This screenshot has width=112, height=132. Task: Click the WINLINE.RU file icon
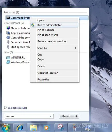coord(8,58)
